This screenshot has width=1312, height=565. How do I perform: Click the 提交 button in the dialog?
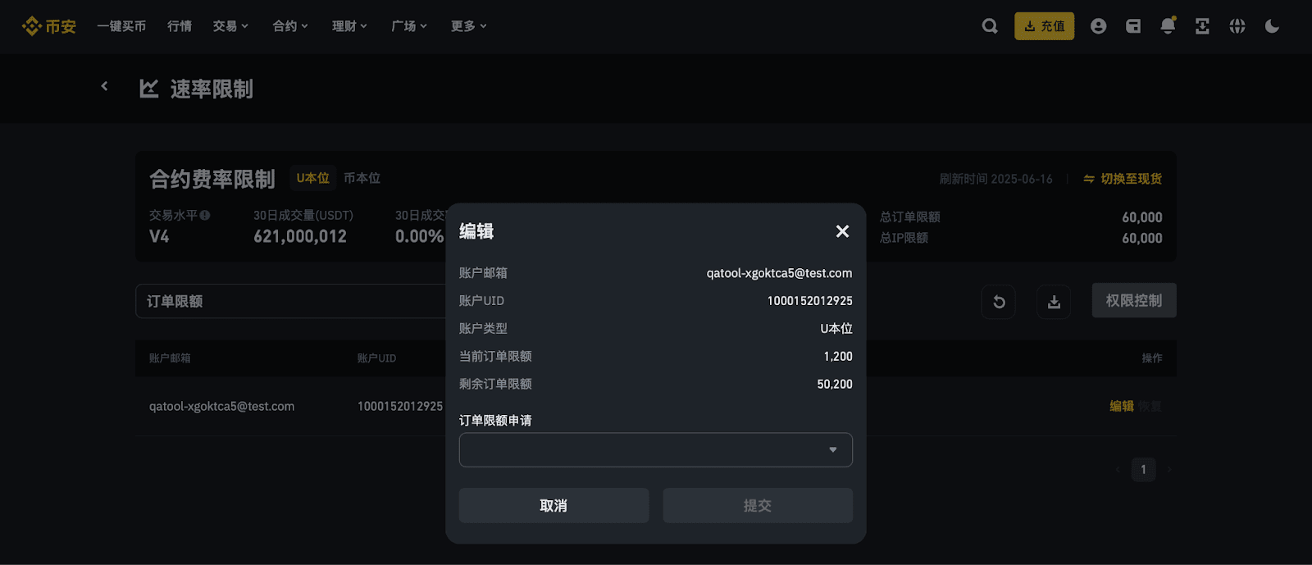pos(758,506)
